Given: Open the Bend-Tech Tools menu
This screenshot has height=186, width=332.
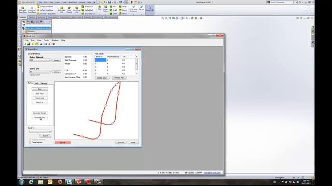Looking at the screenshot, I should tap(46, 40).
